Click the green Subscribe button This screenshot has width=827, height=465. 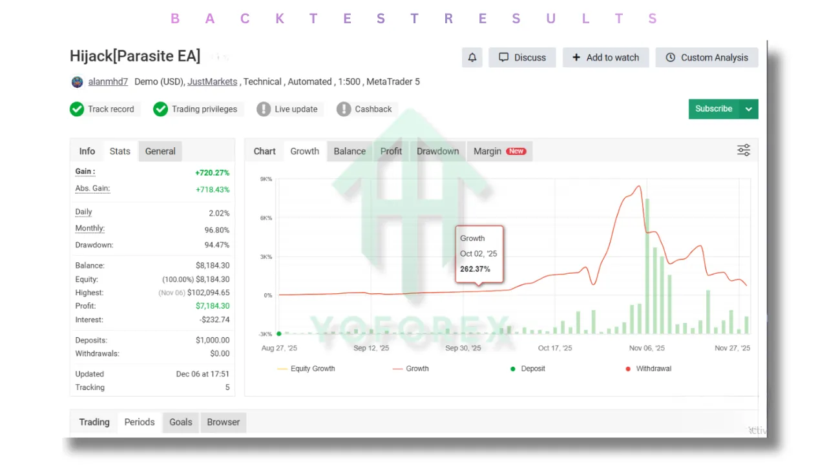714,108
